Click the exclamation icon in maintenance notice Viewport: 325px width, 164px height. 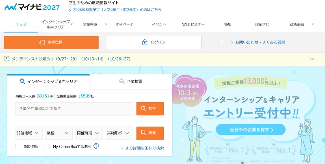[x=6, y=59]
